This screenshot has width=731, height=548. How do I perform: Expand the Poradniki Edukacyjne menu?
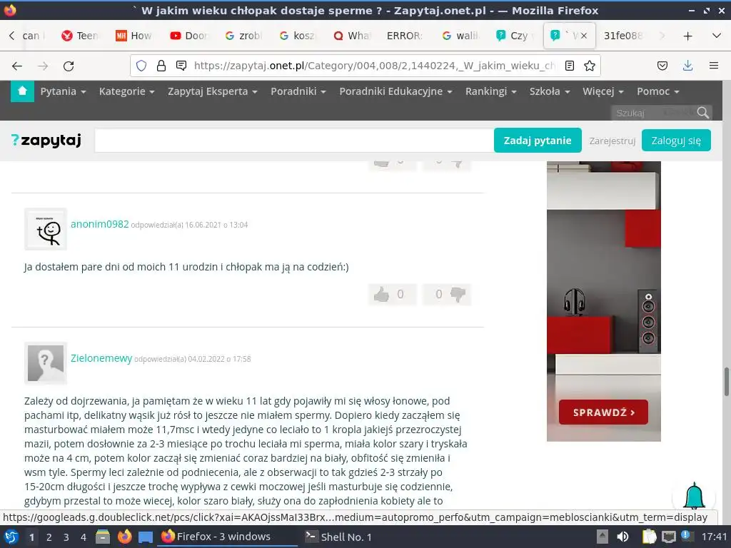click(395, 91)
